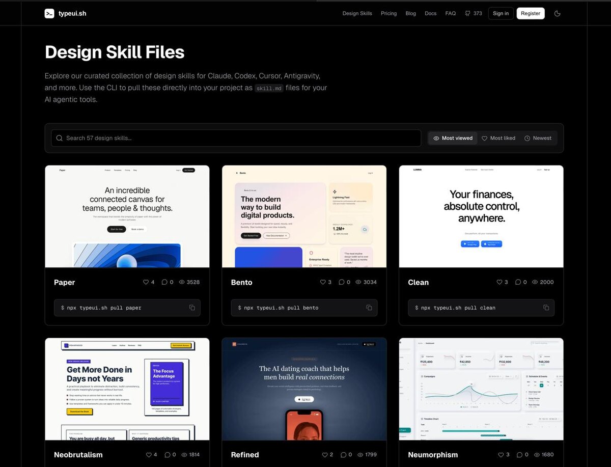
Task: Click the skill.md inline code text
Action: coord(269,88)
